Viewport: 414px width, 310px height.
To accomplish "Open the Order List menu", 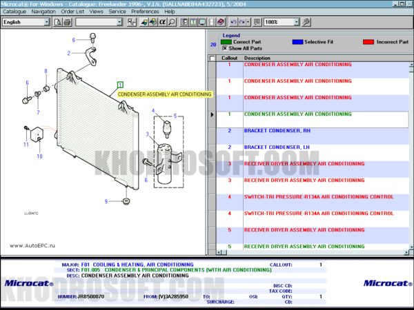I will tap(72, 12).
